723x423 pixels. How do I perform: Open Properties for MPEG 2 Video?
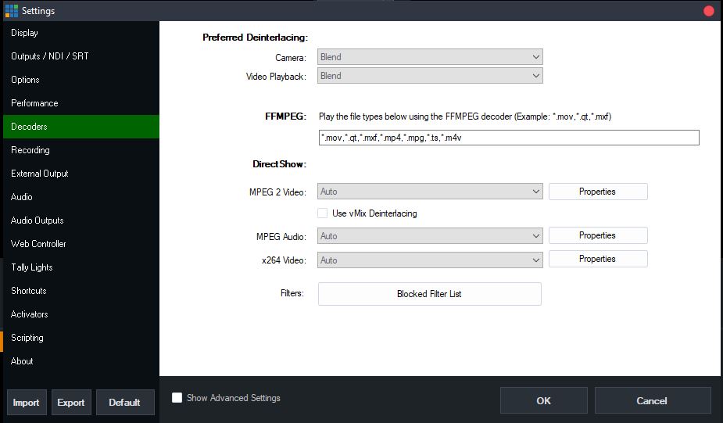pos(598,192)
